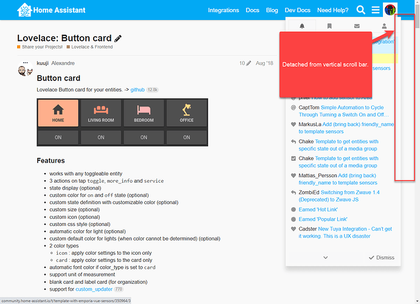Open the Blog nav link

pyautogui.click(x=272, y=10)
